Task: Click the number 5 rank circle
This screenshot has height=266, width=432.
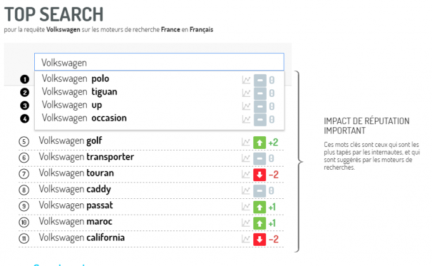Action: (x=24, y=141)
